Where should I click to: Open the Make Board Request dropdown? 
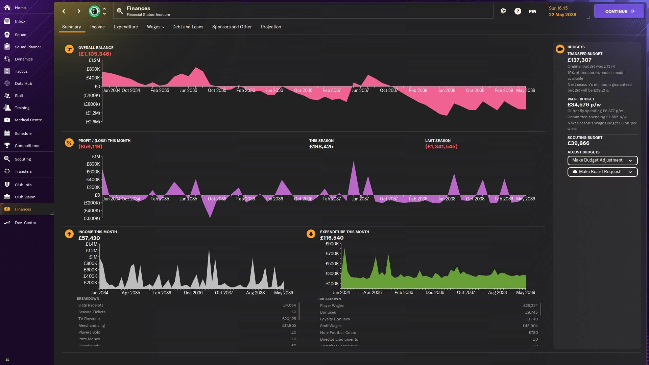tap(602, 172)
